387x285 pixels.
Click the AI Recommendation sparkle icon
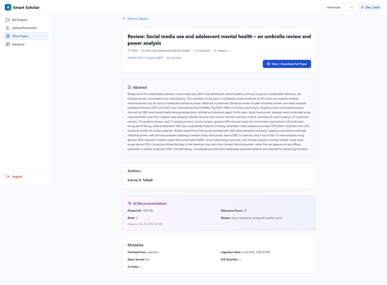click(x=129, y=203)
